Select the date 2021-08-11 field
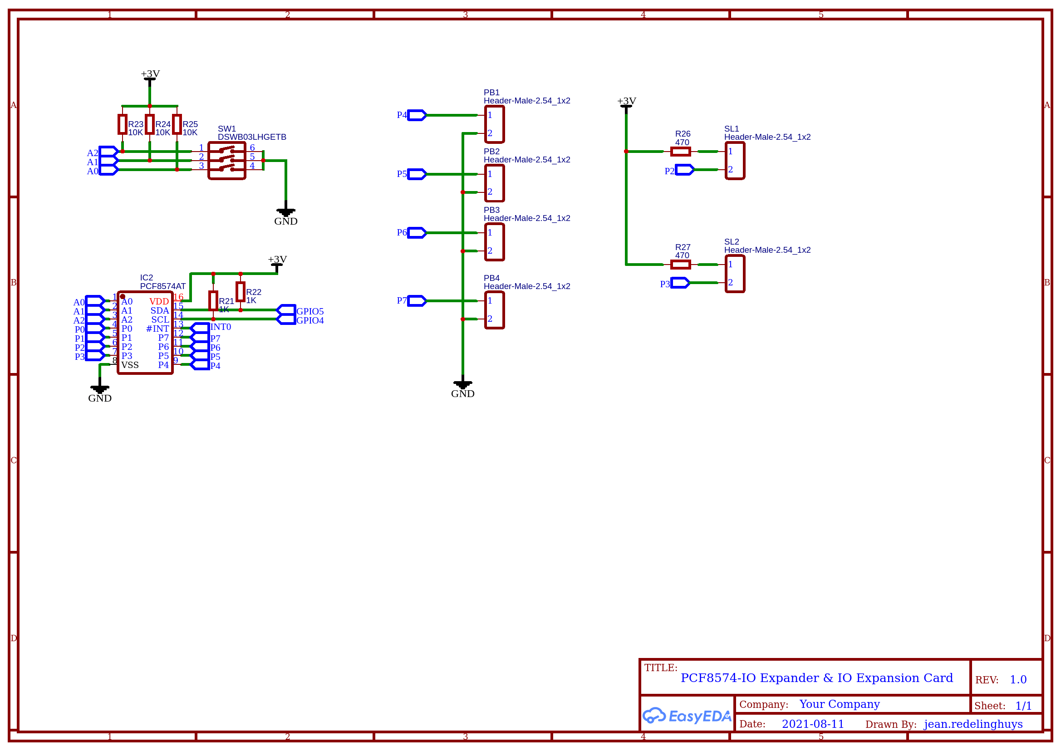 point(813,724)
